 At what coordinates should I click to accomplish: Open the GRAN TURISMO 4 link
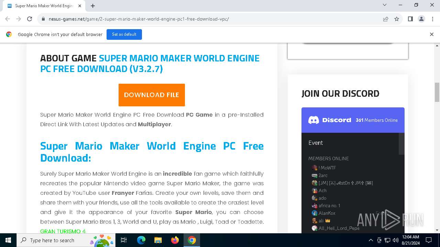click(x=63, y=231)
